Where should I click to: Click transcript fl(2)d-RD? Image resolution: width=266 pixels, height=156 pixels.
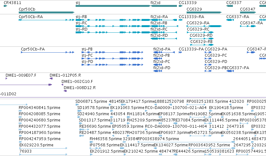[164, 39]
